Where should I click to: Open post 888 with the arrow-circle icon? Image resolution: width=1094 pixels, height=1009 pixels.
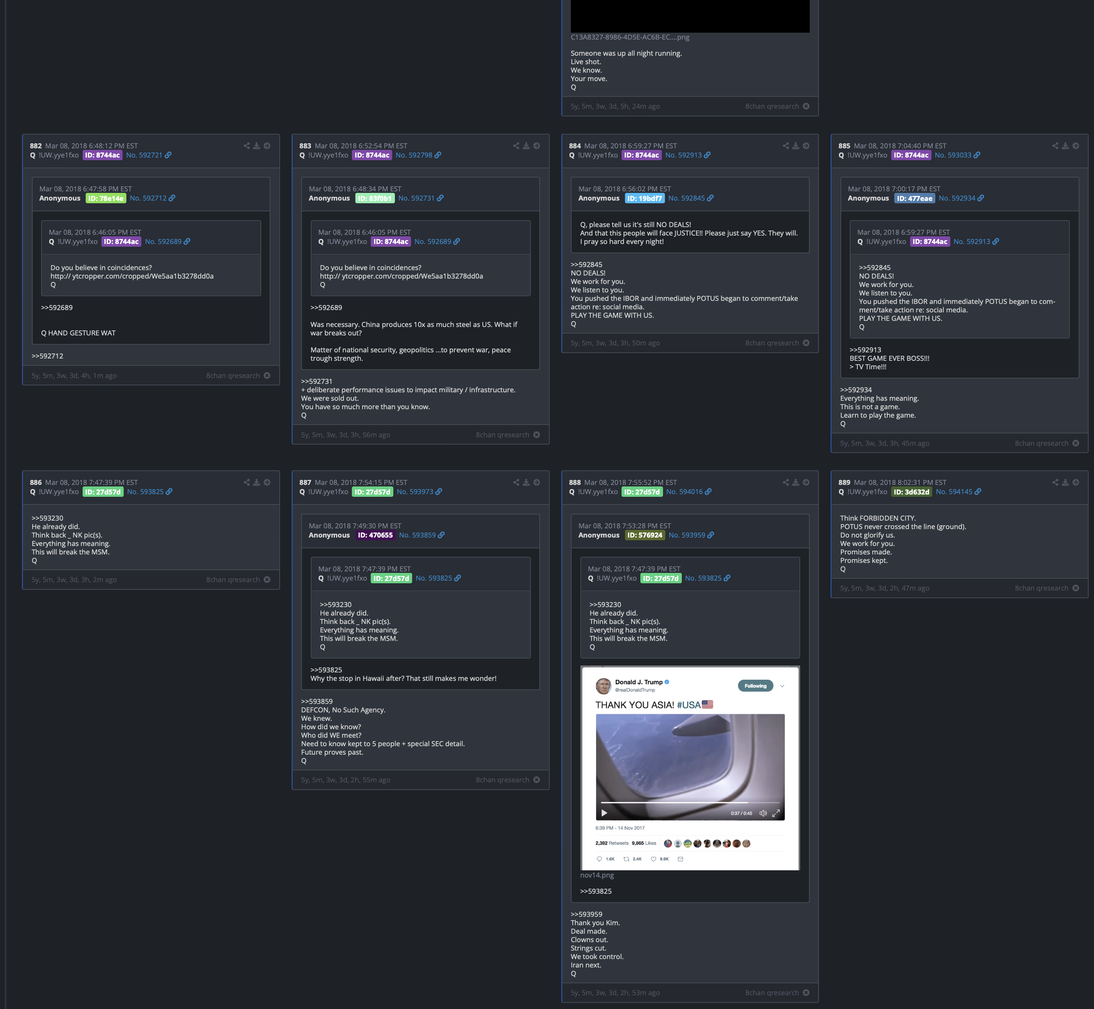coord(806,483)
